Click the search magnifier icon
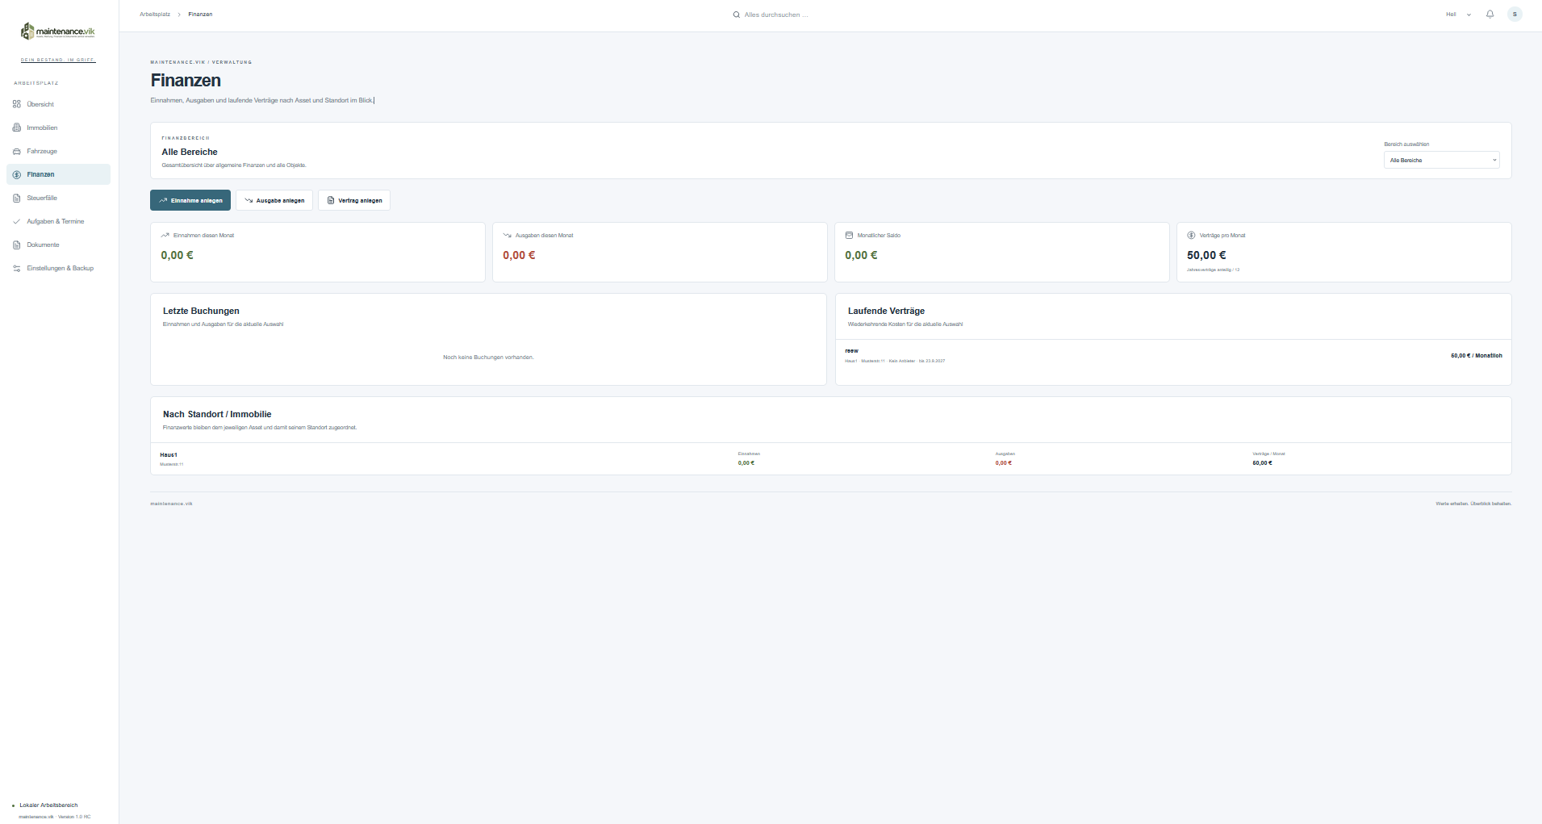 tap(736, 15)
